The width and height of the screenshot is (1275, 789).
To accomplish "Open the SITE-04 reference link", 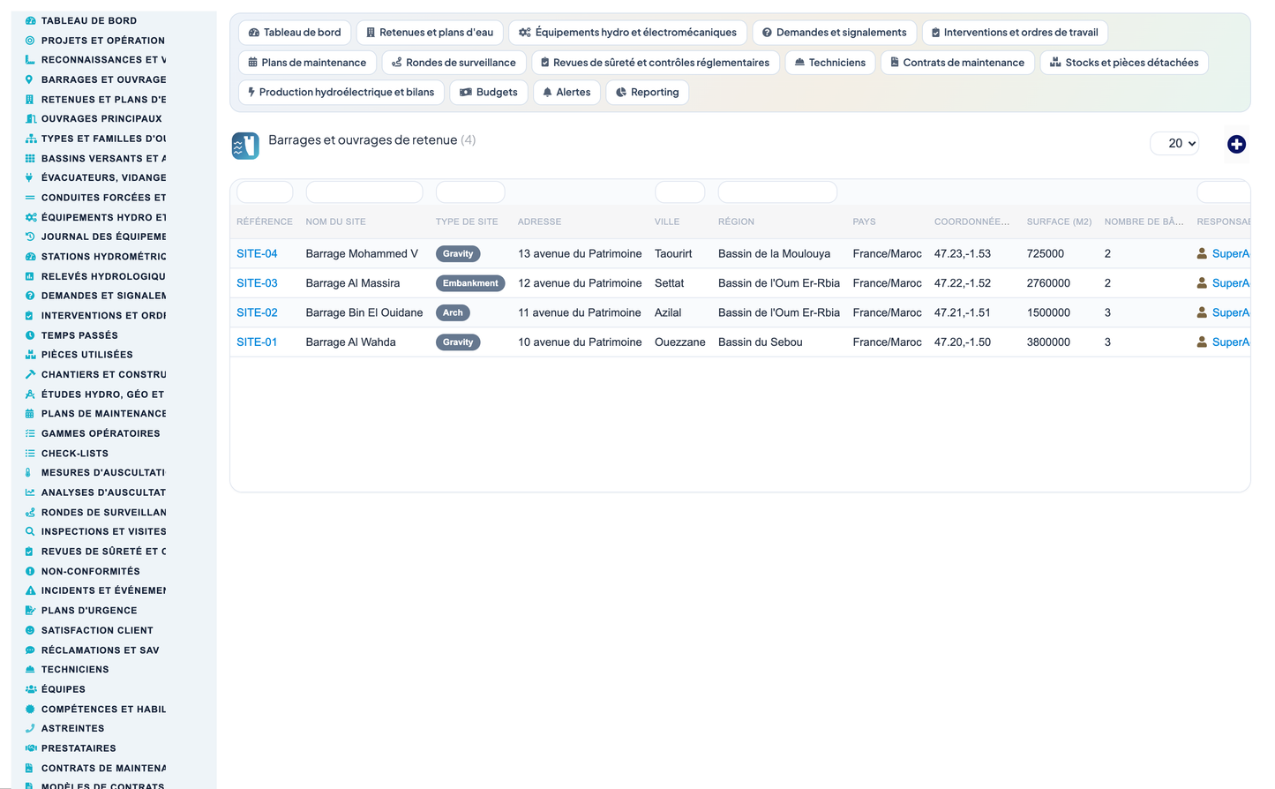I will point(257,254).
